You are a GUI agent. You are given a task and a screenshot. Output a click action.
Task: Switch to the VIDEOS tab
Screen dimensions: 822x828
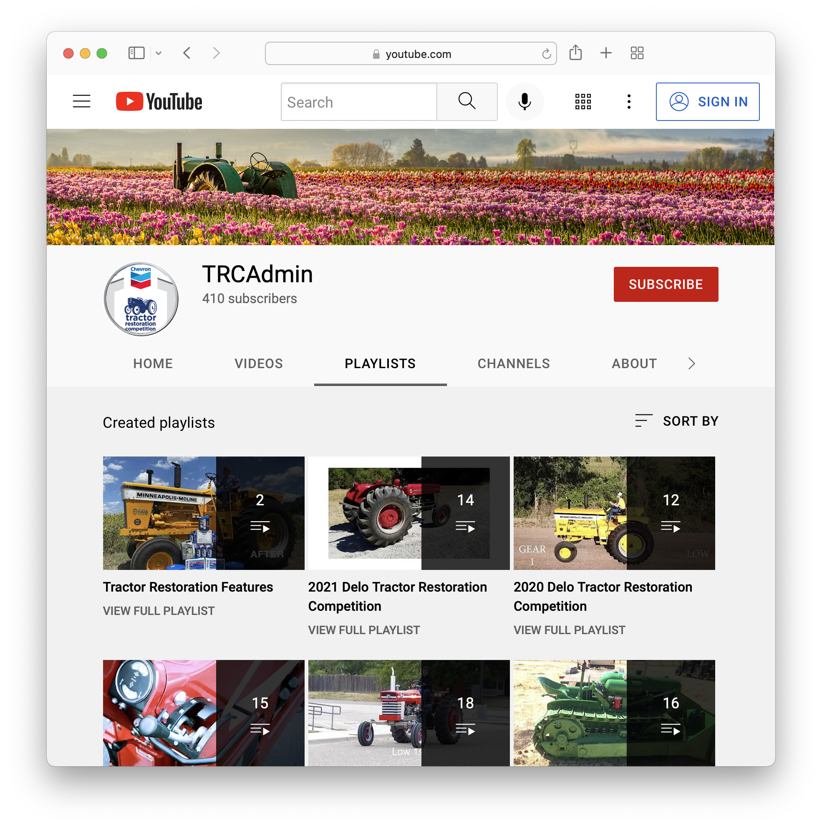[x=258, y=364]
